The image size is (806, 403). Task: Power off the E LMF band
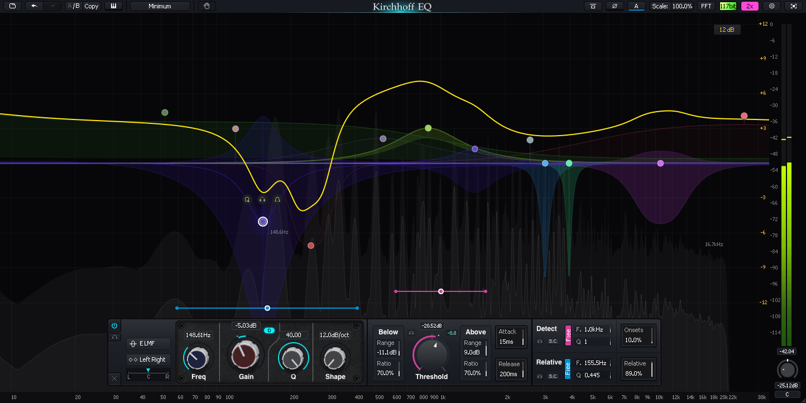coord(114,325)
